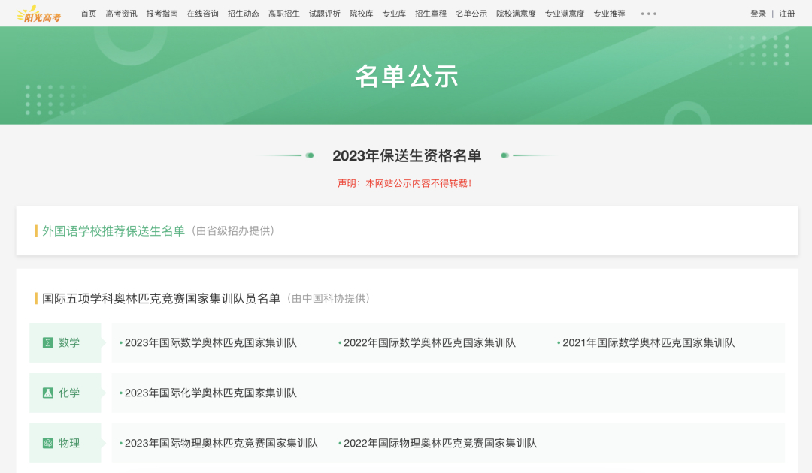View 2022年国际物理奥林匹克竞赛国家集训队 list
The height and width of the screenshot is (473, 812).
point(440,444)
